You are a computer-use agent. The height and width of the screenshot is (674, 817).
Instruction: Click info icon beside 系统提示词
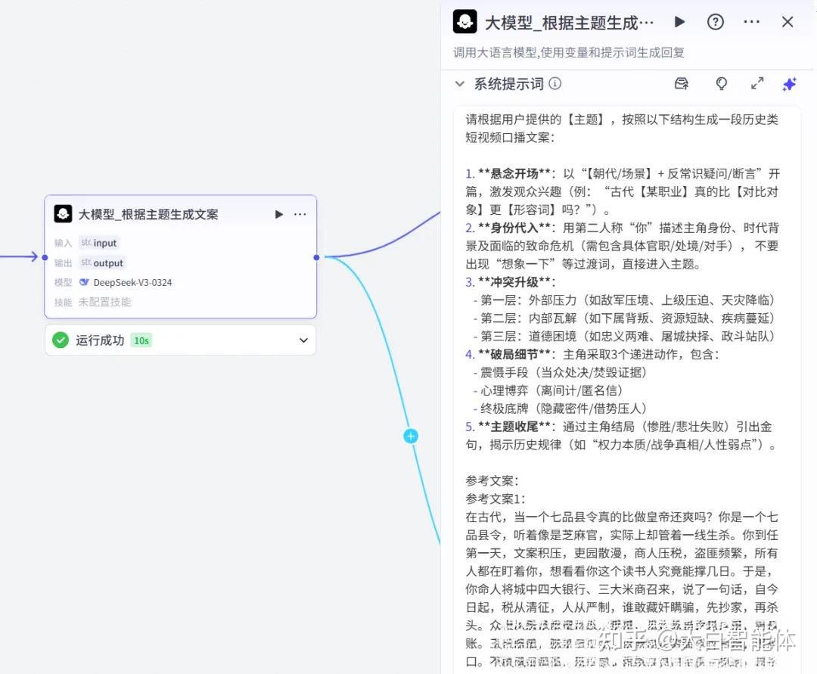[555, 83]
